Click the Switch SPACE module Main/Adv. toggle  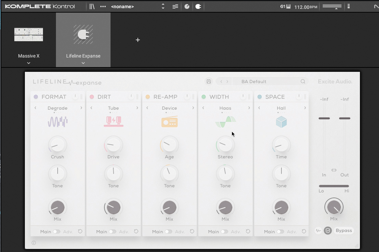coord(280,232)
